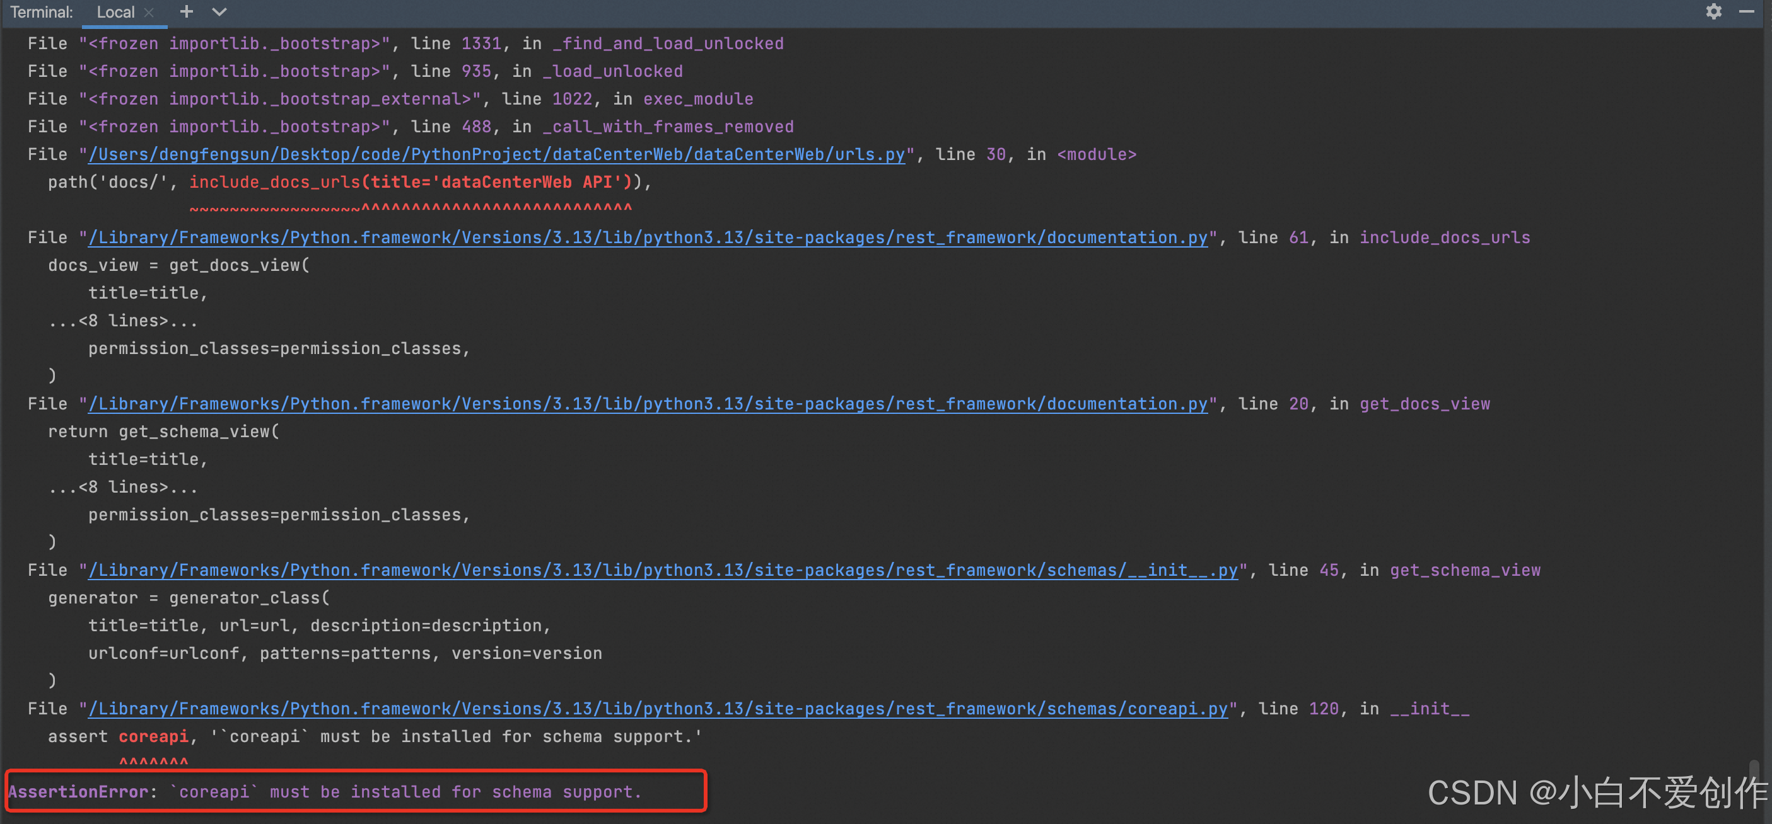Click the assert coreapi code line
This screenshot has width=1772, height=824.
click(x=375, y=736)
